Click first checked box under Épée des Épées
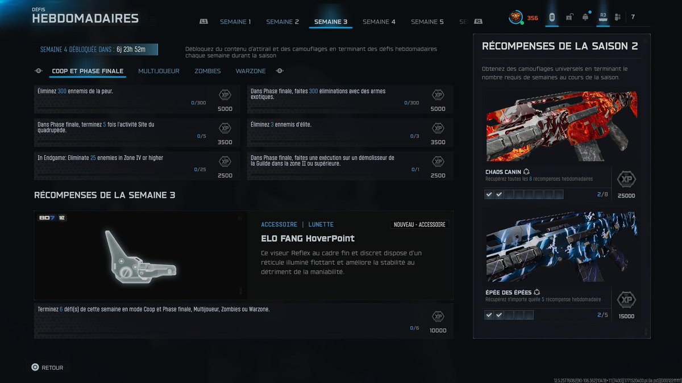 coord(489,315)
